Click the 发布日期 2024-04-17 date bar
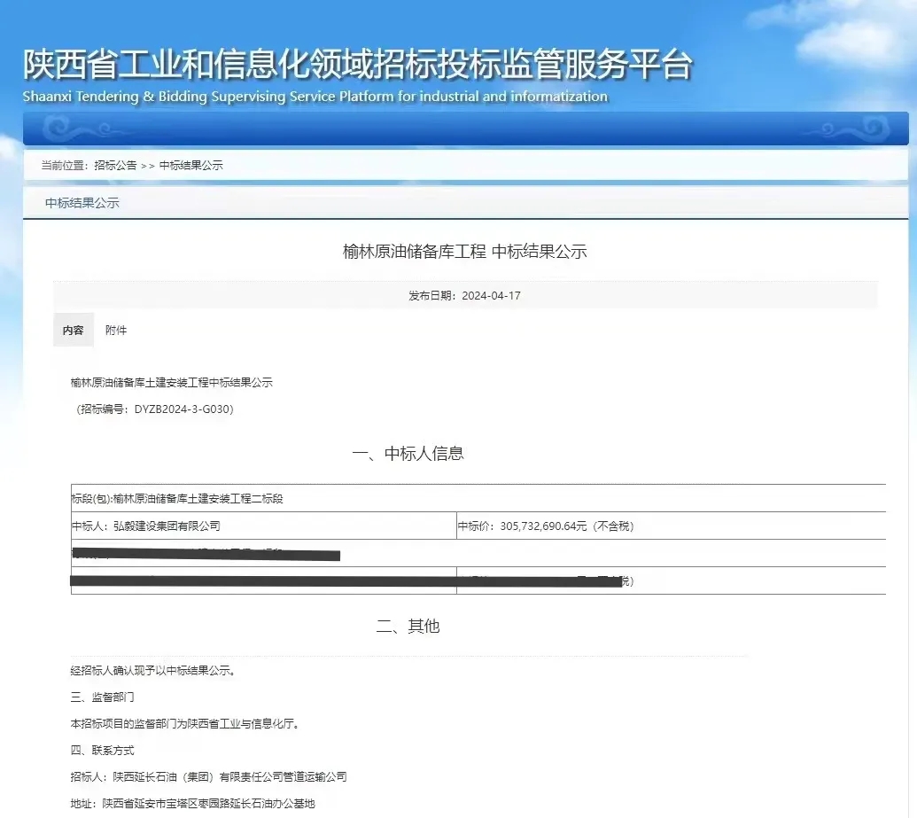 (x=464, y=295)
